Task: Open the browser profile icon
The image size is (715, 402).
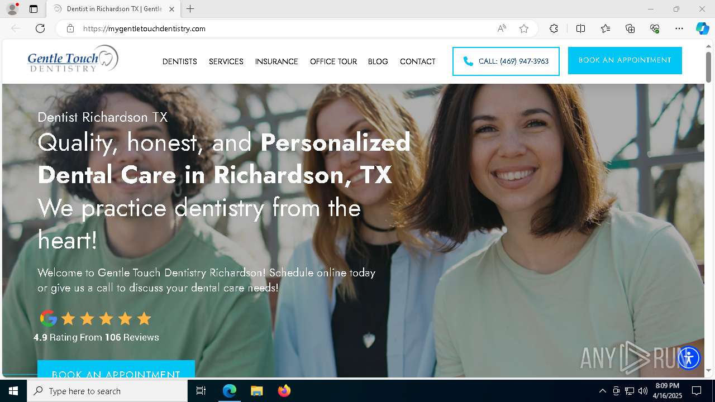Action: [12, 9]
